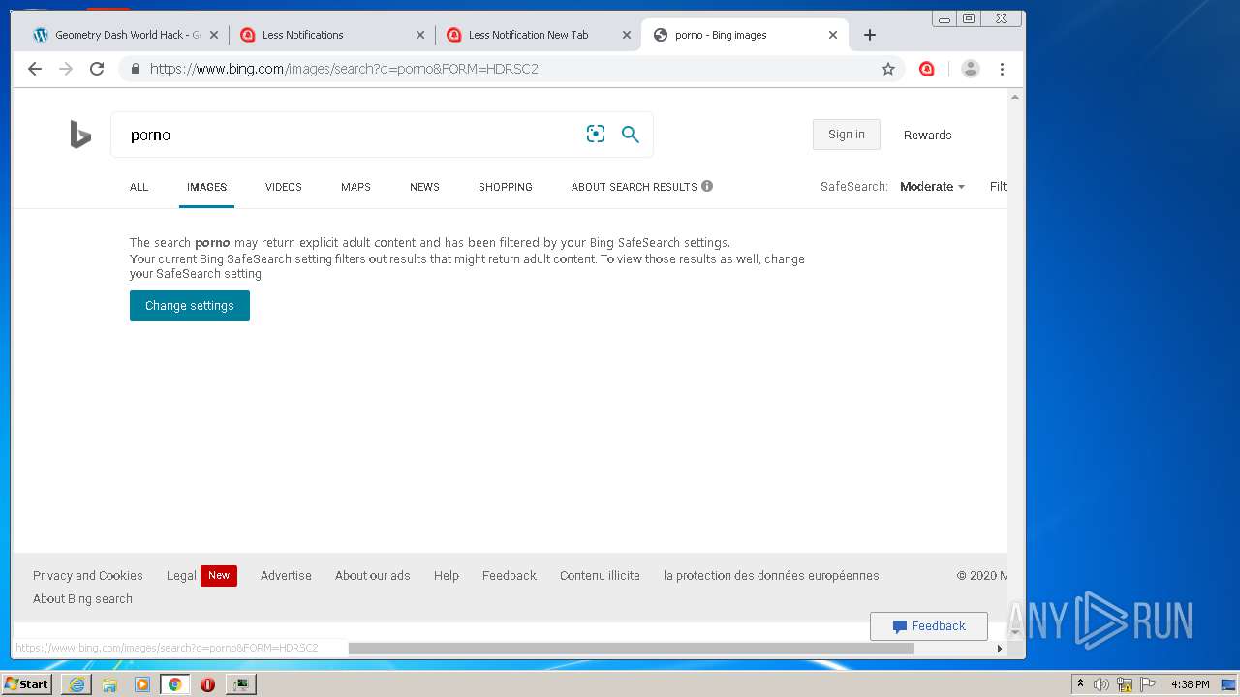Image resolution: width=1240 pixels, height=697 pixels.
Task: Click Chrome icon in taskbar
Action: (175, 684)
